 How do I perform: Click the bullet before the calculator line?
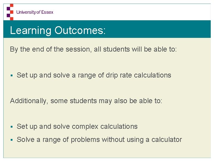tap(12, 140)
